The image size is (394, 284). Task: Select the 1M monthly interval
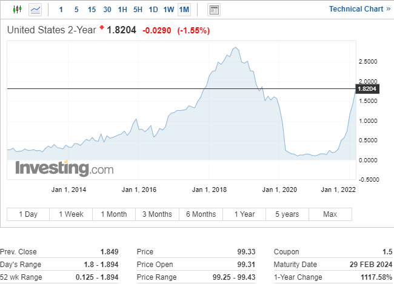point(184,10)
